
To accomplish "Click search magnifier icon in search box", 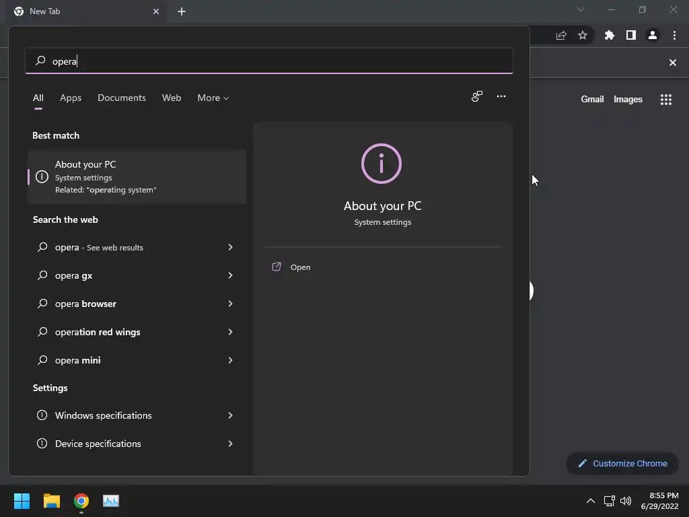I will pos(40,61).
